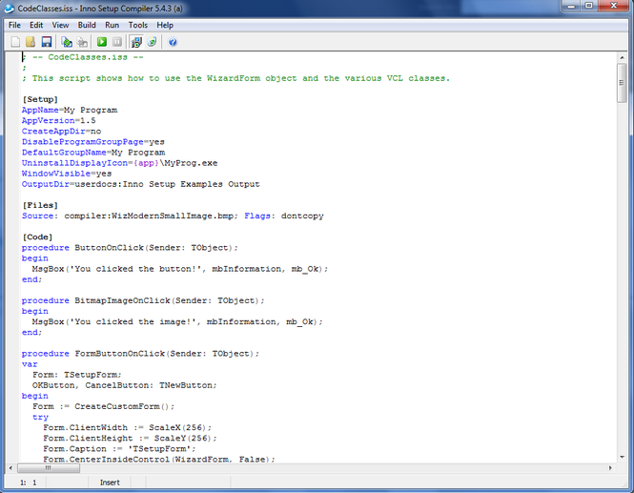Click the vertical scrollbar thumb
This screenshot has width=634, height=493.
pos(622,83)
